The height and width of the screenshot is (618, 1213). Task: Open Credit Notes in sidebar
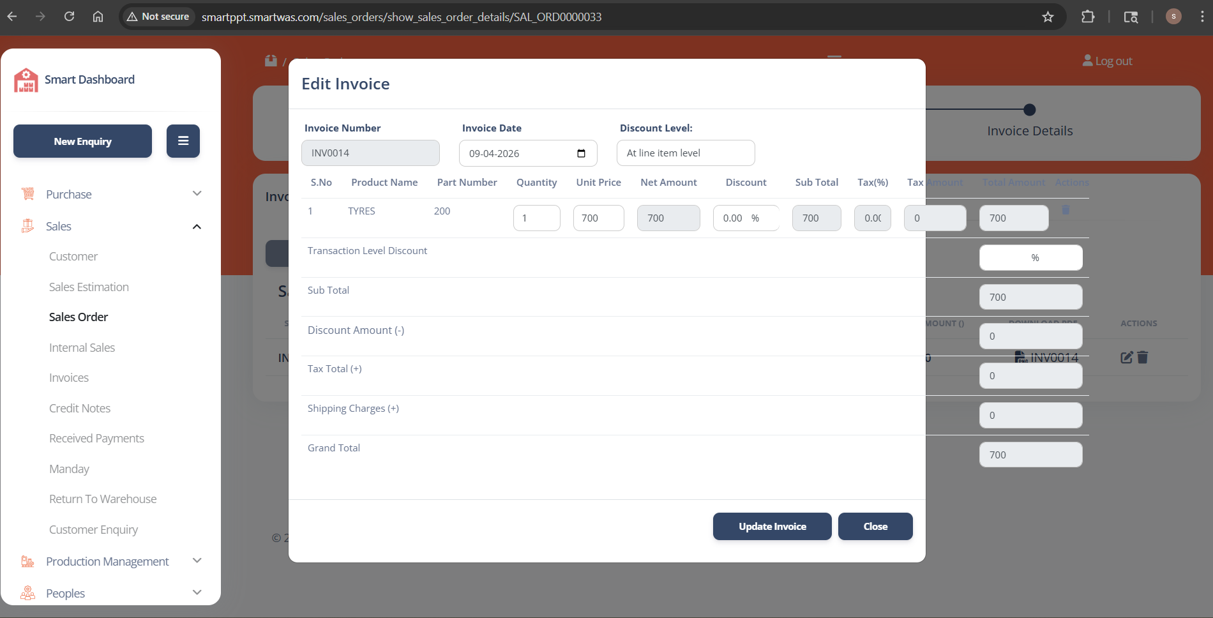point(80,409)
